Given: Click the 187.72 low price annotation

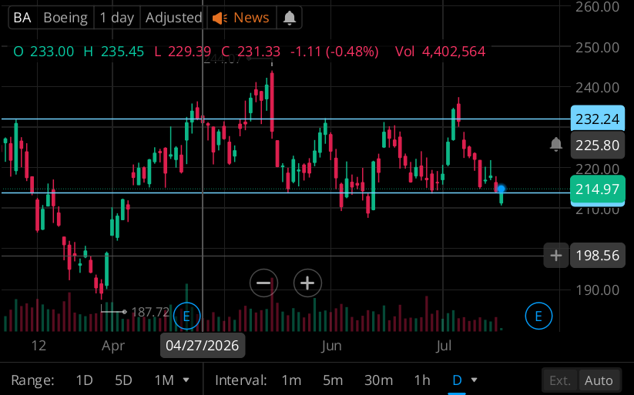Looking at the screenshot, I should (x=150, y=312).
